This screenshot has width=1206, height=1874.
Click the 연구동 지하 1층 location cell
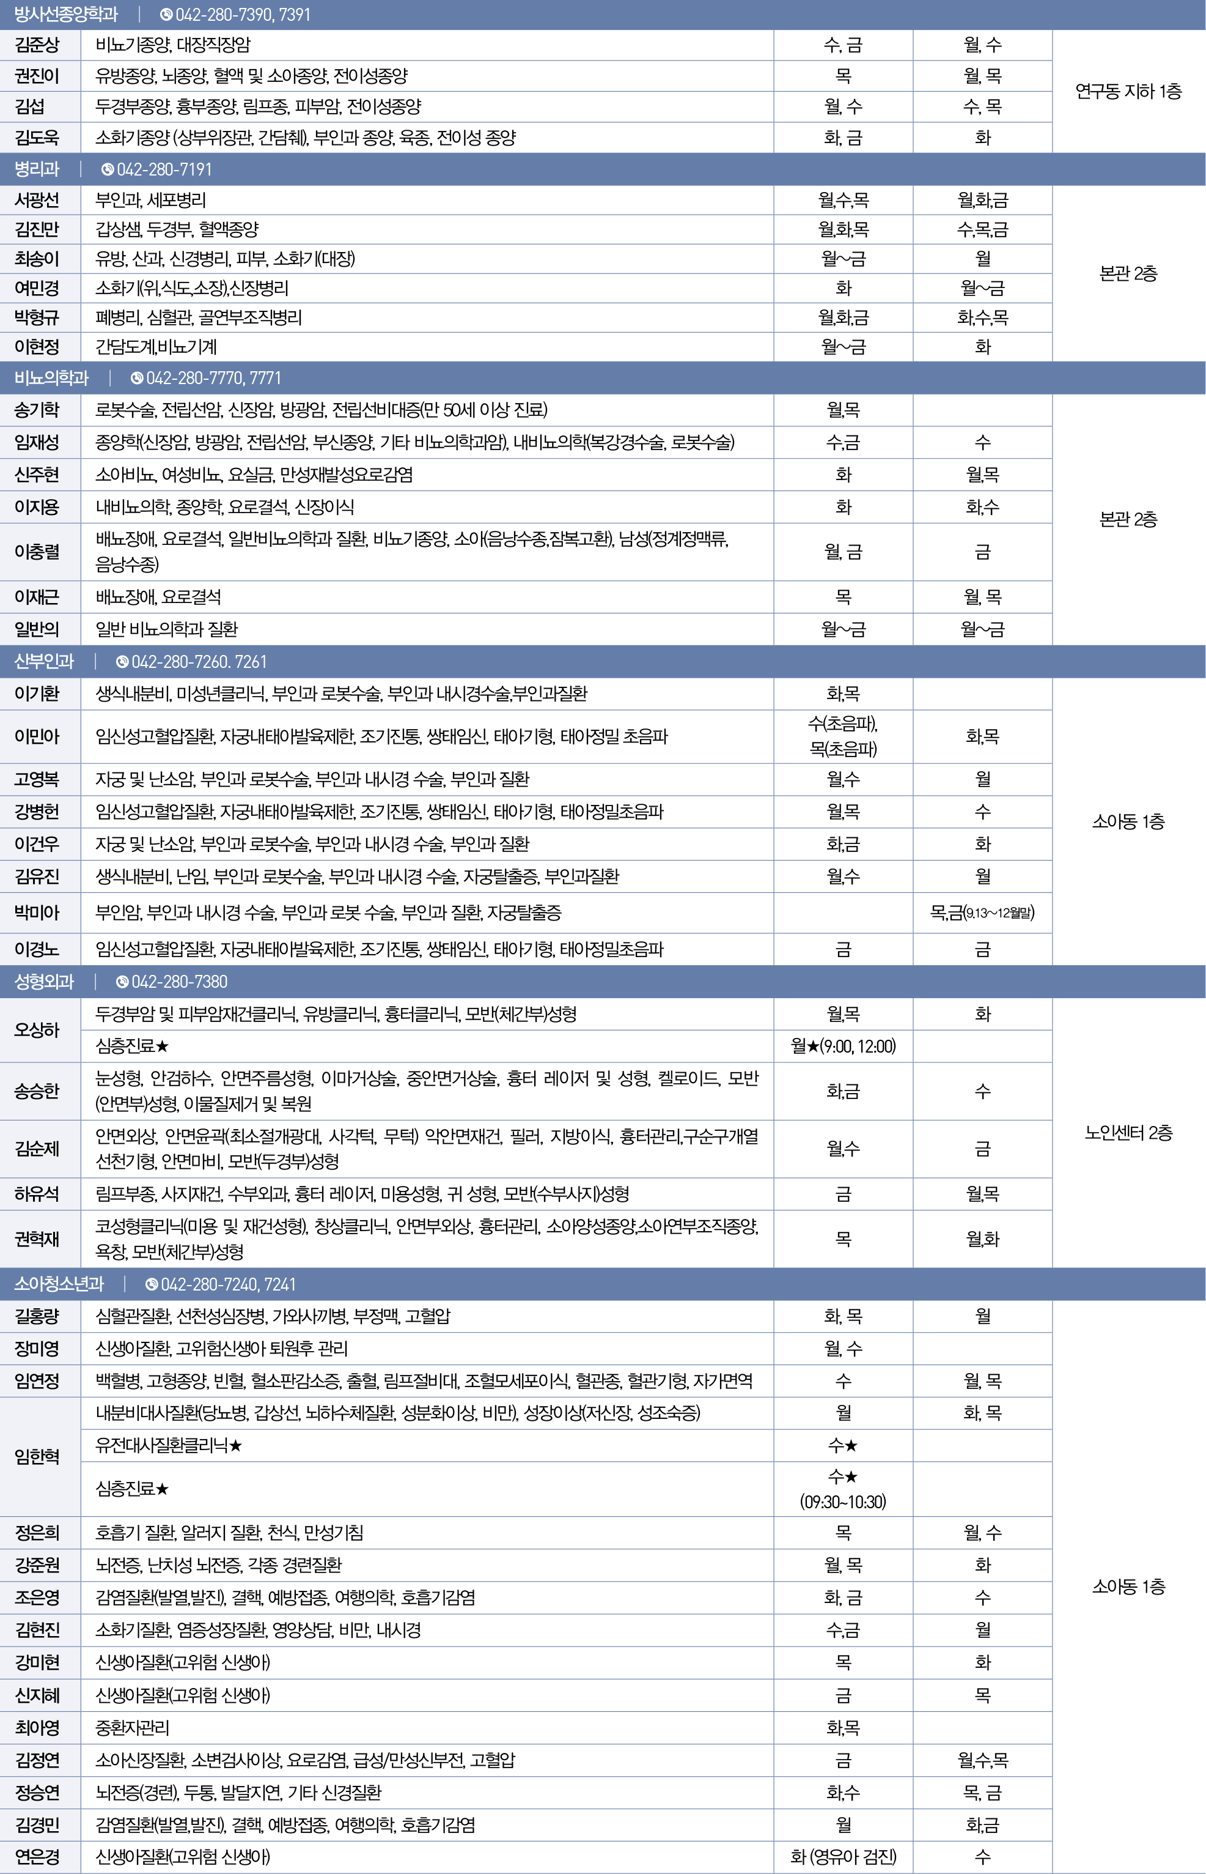pyautogui.click(x=1128, y=91)
